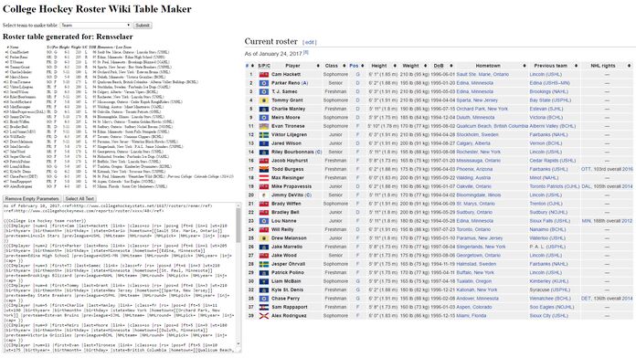Sort the roster by the # column
636x358 pixels.
249,66
